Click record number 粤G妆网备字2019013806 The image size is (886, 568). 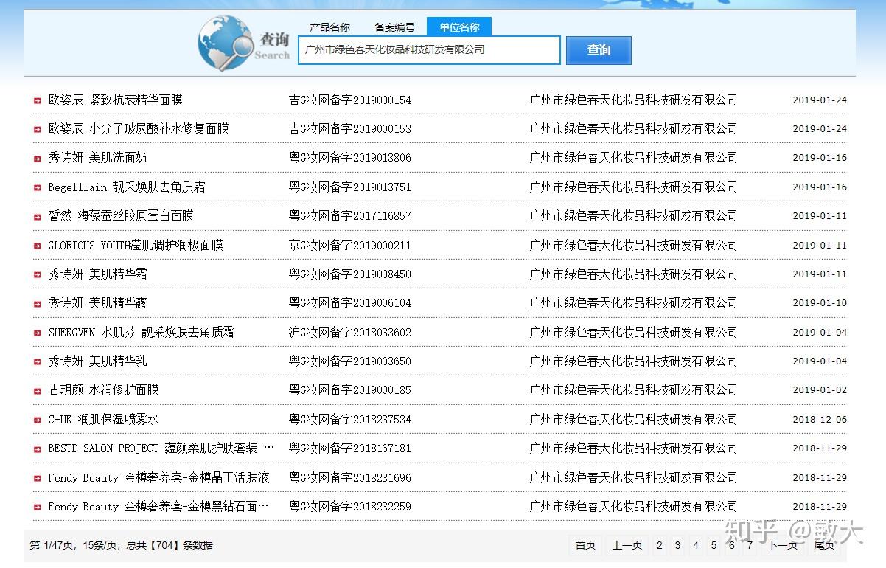pyautogui.click(x=350, y=158)
